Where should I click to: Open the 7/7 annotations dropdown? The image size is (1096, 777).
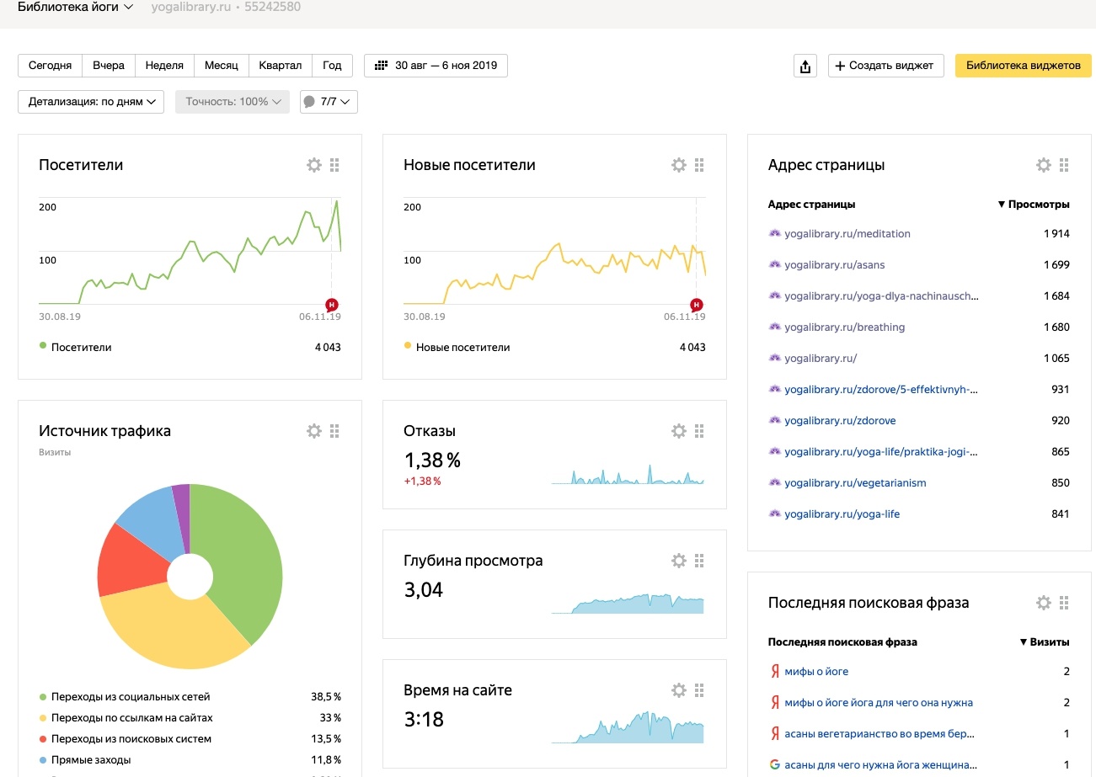[329, 102]
